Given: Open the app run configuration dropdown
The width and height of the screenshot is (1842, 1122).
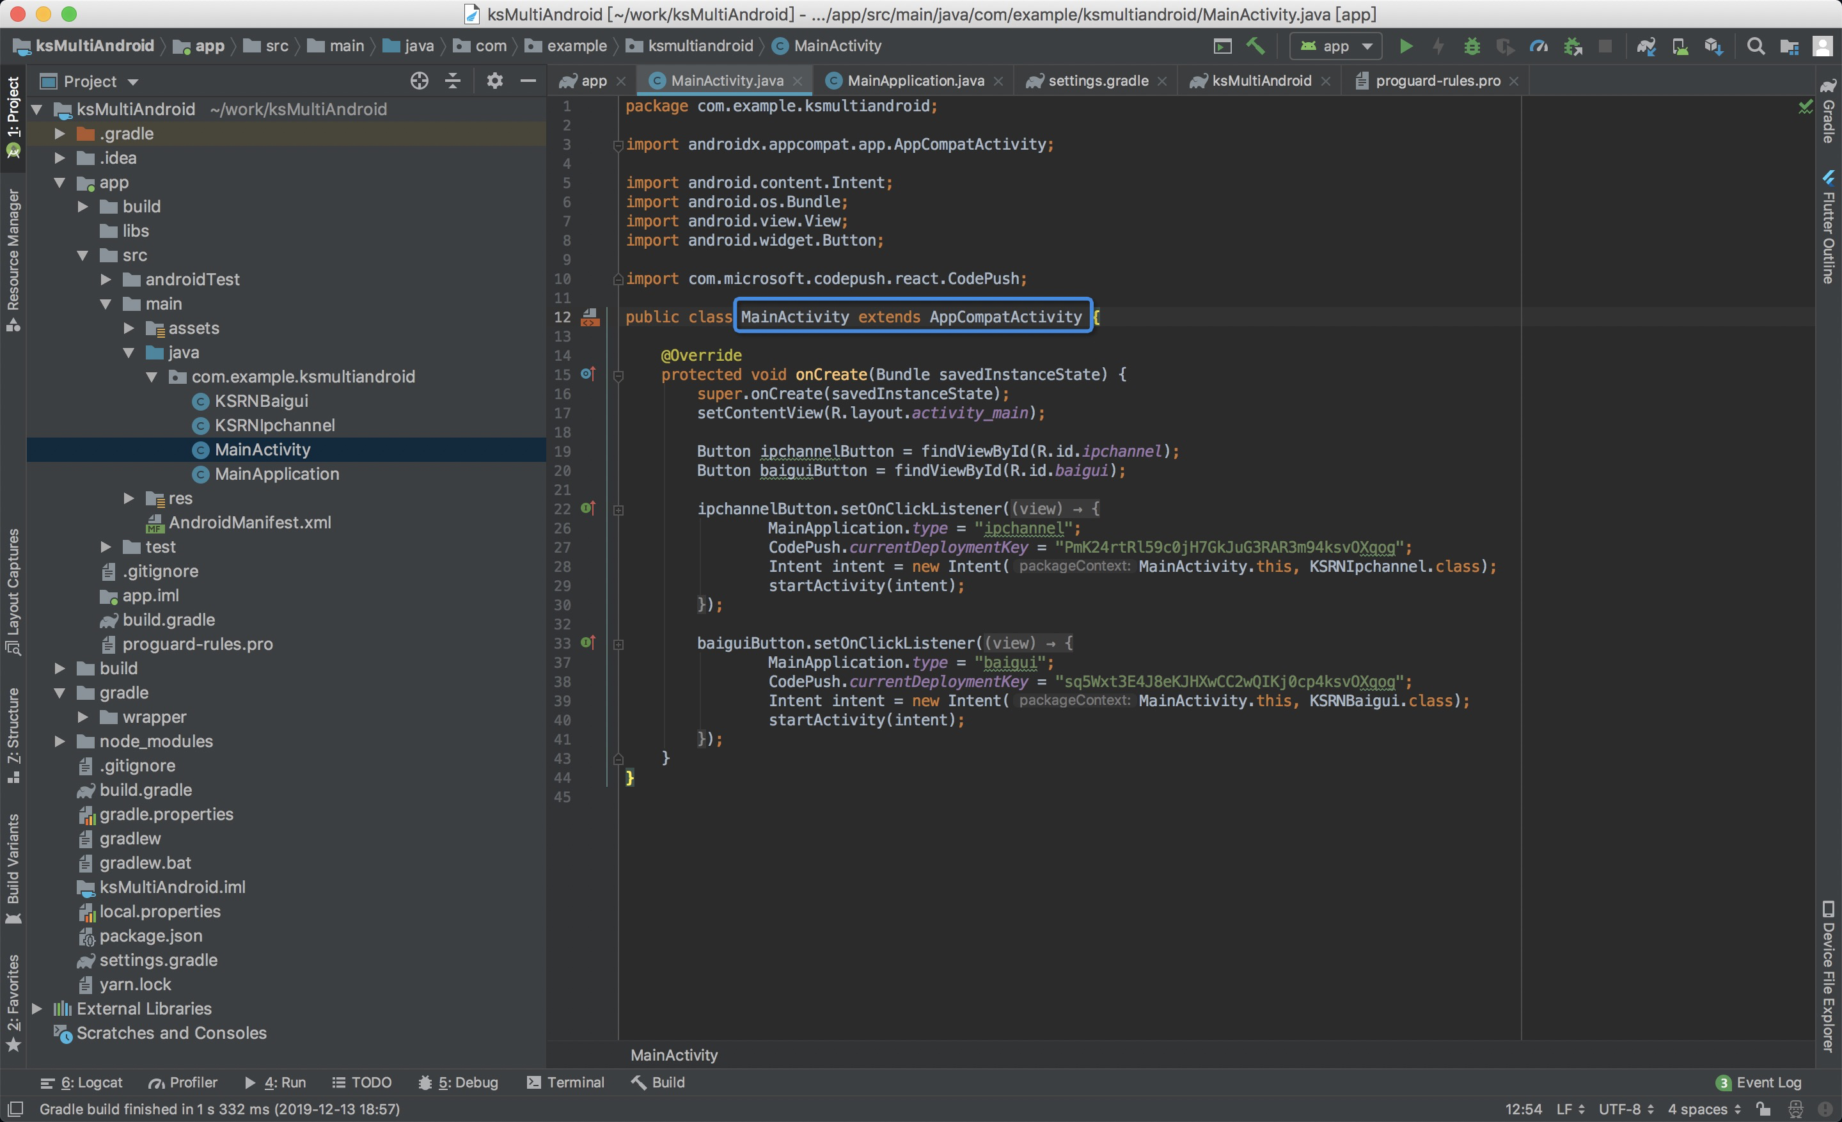Looking at the screenshot, I should click(x=1335, y=46).
